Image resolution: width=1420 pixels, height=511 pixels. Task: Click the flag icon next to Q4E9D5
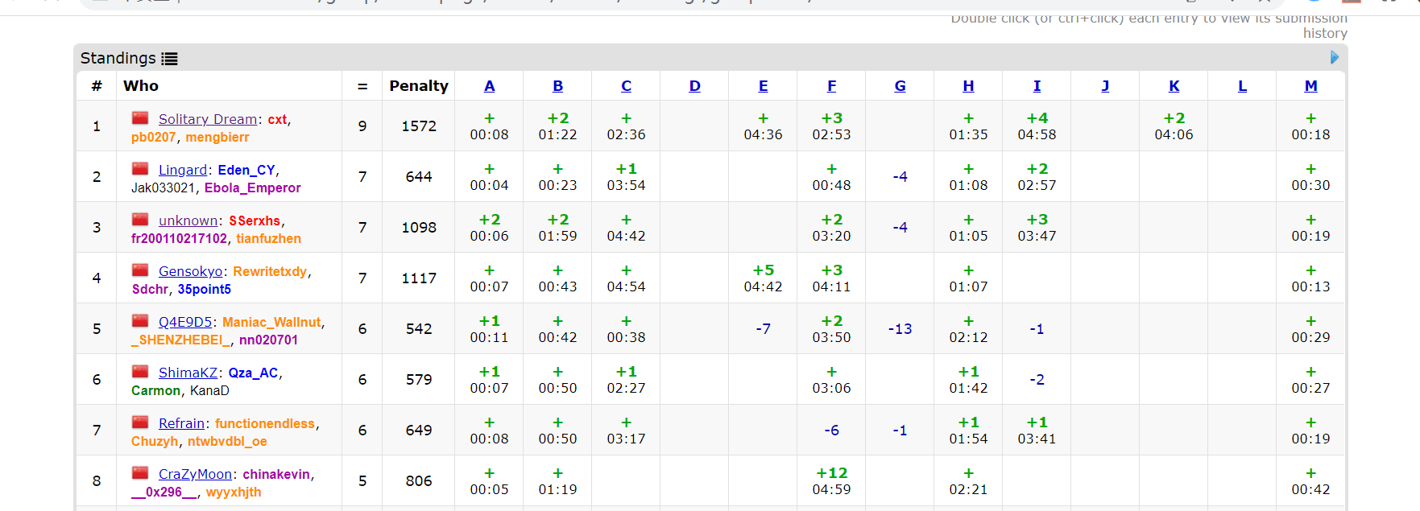tap(140, 321)
